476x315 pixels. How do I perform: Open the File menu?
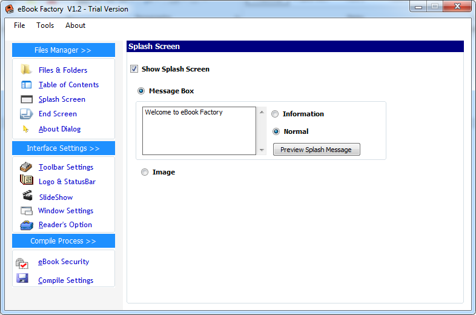pyautogui.click(x=19, y=25)
